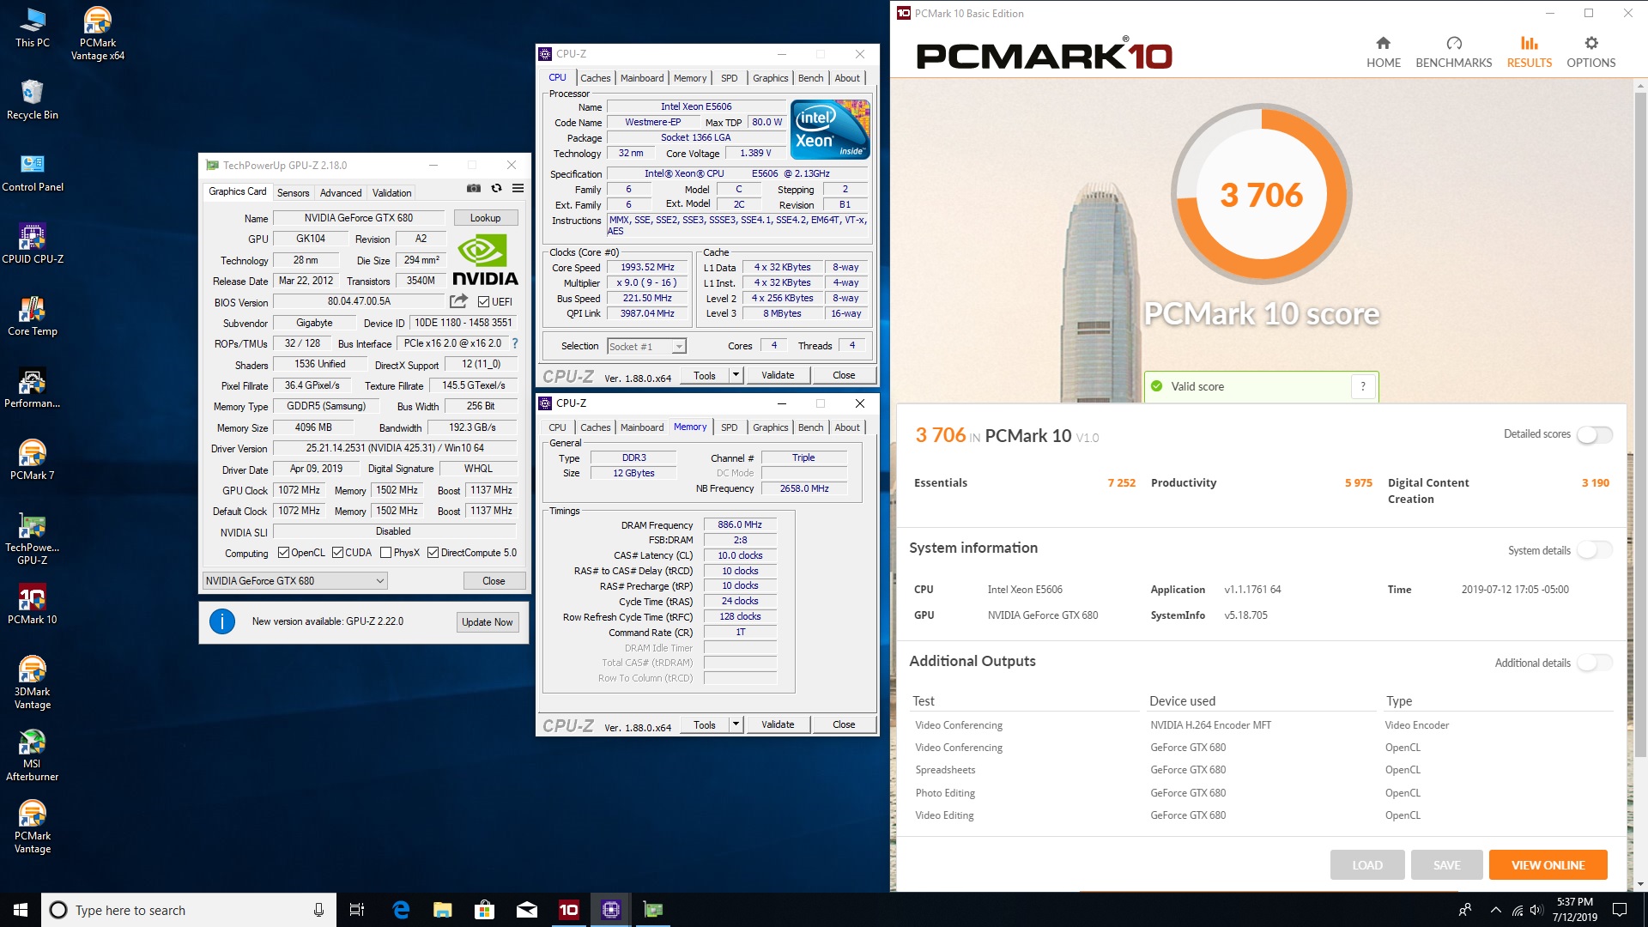
Task: Toggle CUDA checkbox in GPU-Z
Action: [x=337, y=553]
